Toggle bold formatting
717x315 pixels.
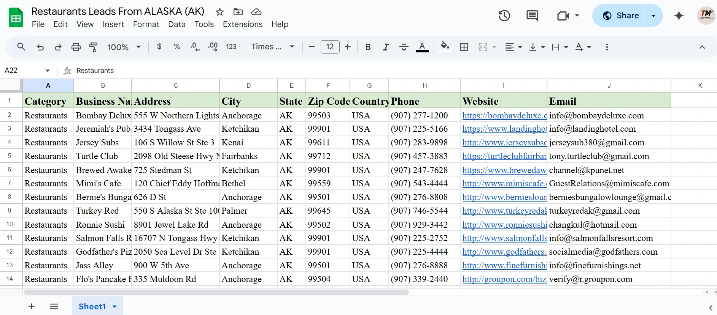pos(368,47)
